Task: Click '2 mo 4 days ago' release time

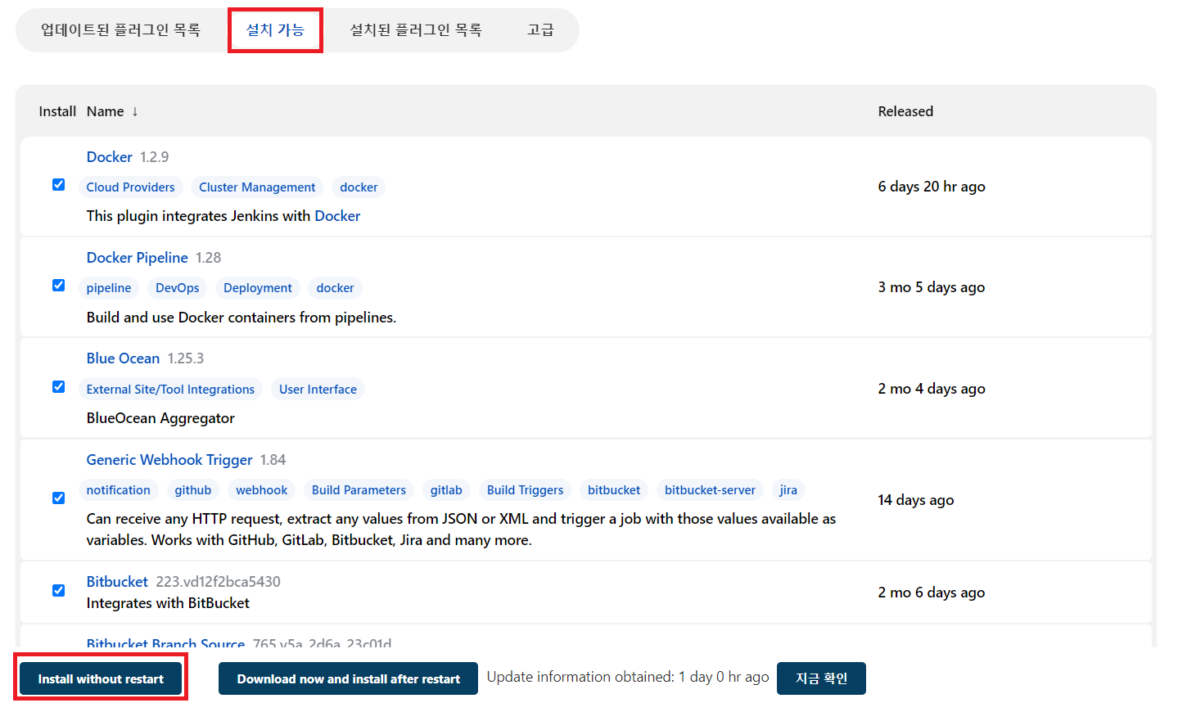Action: coord(932,389)
